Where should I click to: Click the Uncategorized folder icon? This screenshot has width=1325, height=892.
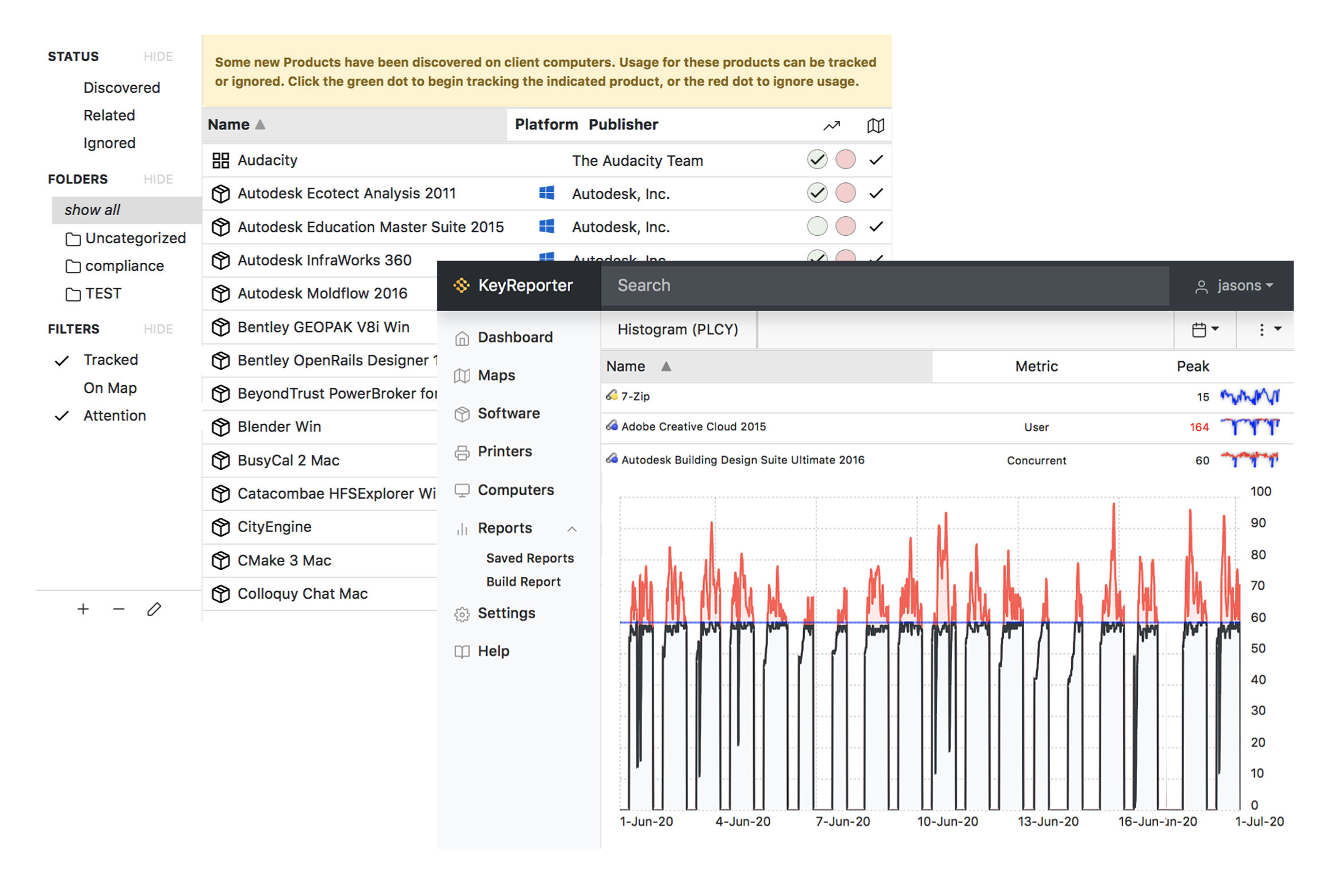[x=73, y=239]
